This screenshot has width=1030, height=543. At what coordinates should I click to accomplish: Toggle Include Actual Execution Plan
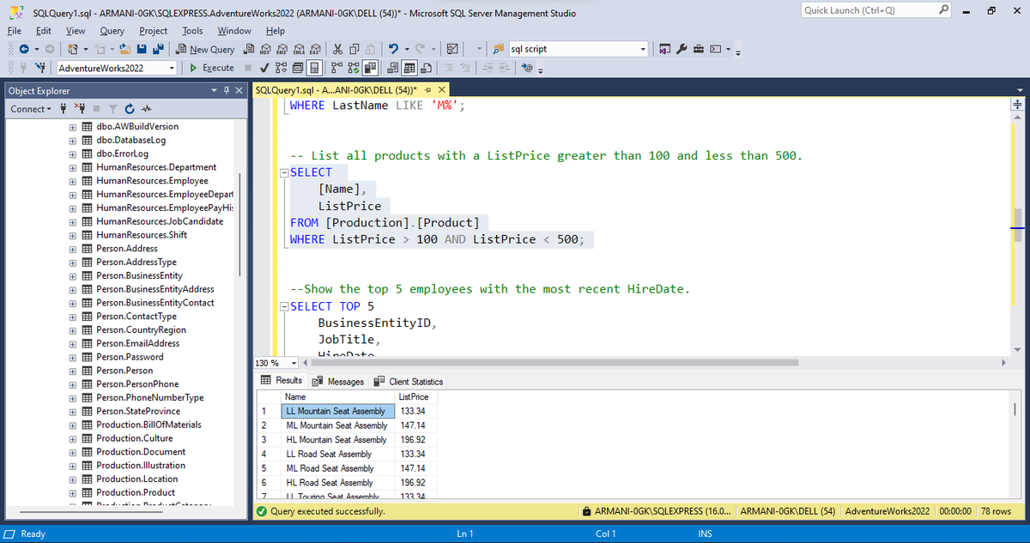336,68
